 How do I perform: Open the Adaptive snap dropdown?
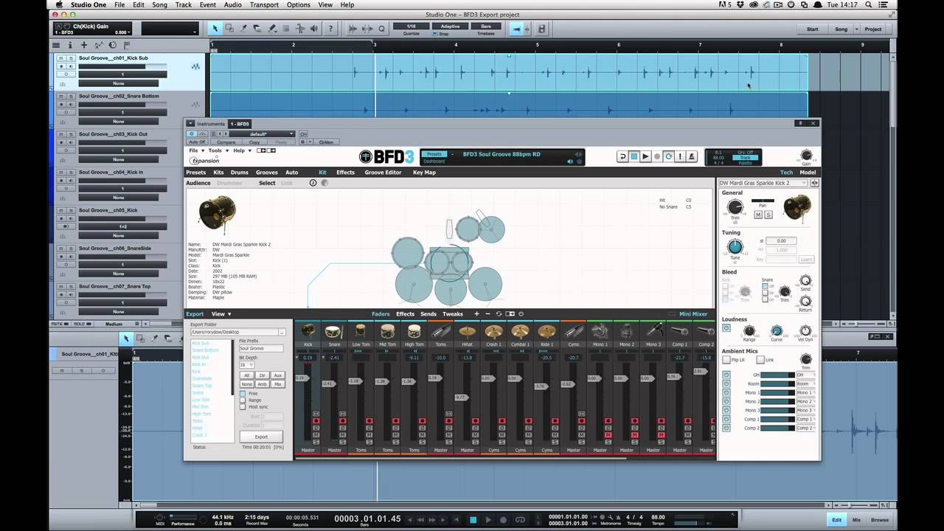tap(450, 27)
